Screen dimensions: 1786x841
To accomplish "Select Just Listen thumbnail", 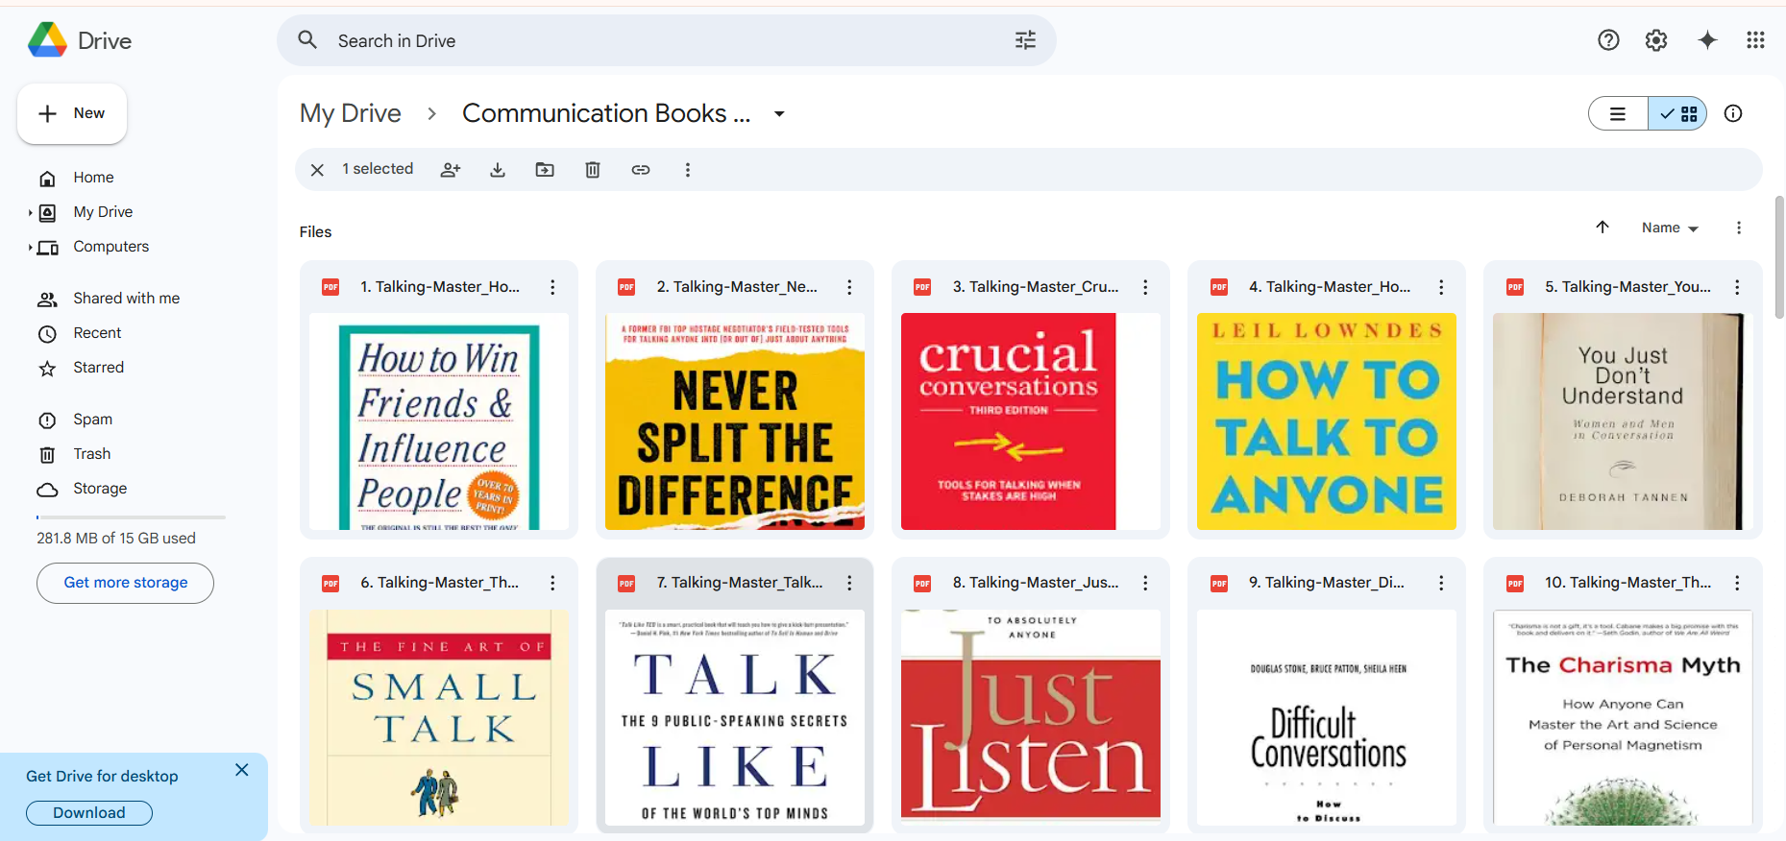I will (x=1031, y=717).
